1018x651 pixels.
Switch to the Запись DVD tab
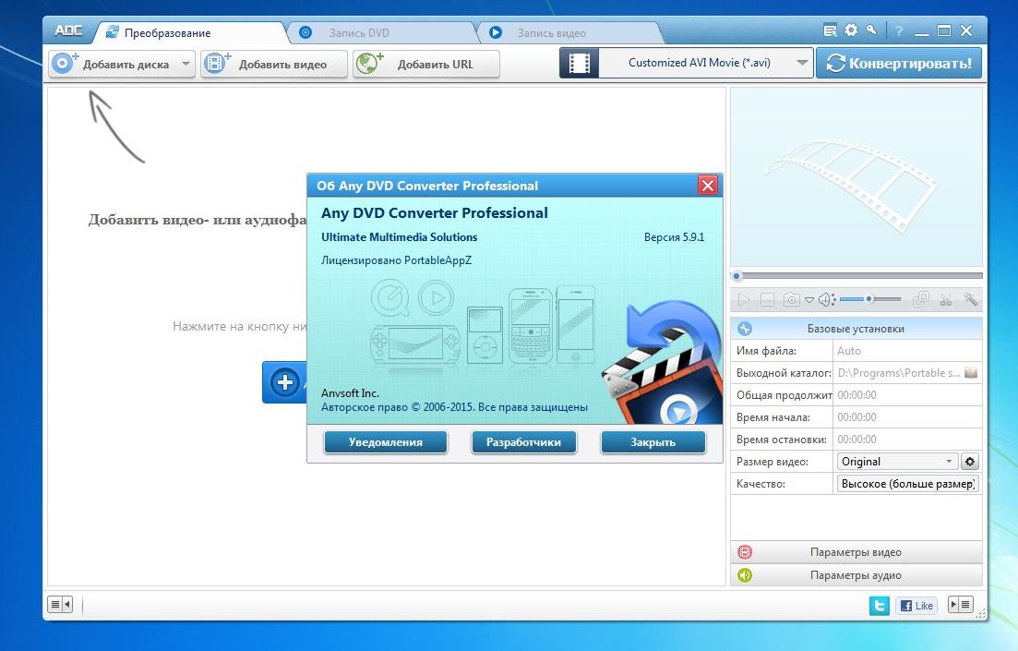(x=359, y=33)
